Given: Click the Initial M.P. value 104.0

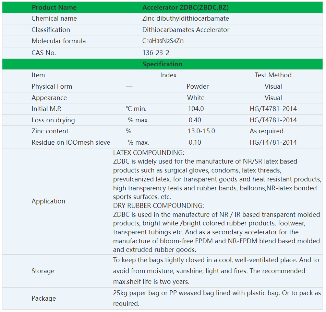Looking at the screenshot, I should point(196,109).
